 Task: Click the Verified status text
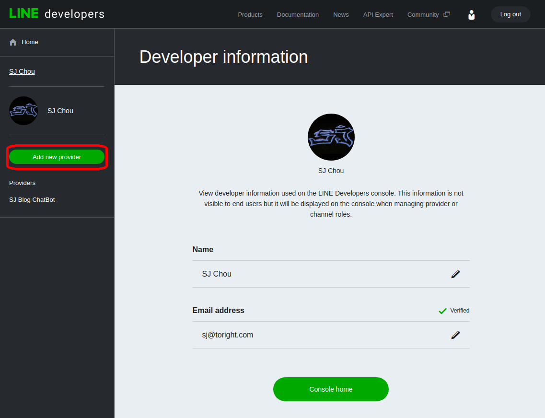click(x=460, y=311)
